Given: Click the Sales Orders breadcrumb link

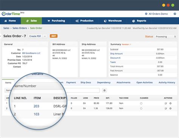Looking at the screenshot, I should (x=20, y=28).
